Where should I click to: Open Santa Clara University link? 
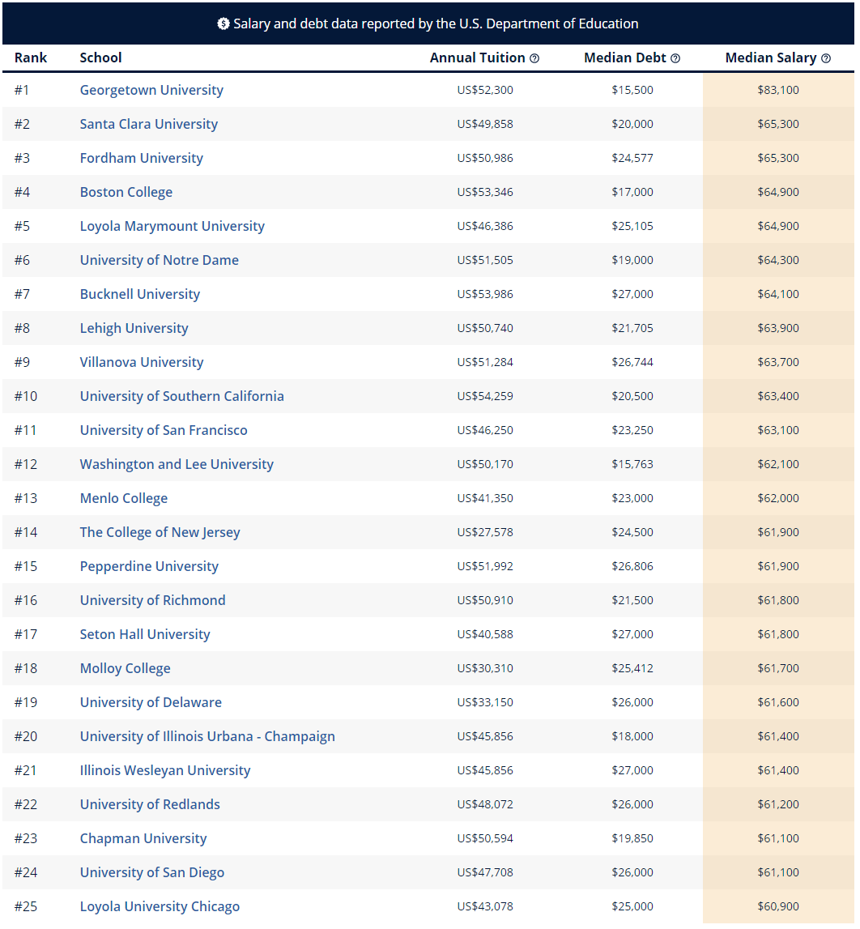pos(149,125)
